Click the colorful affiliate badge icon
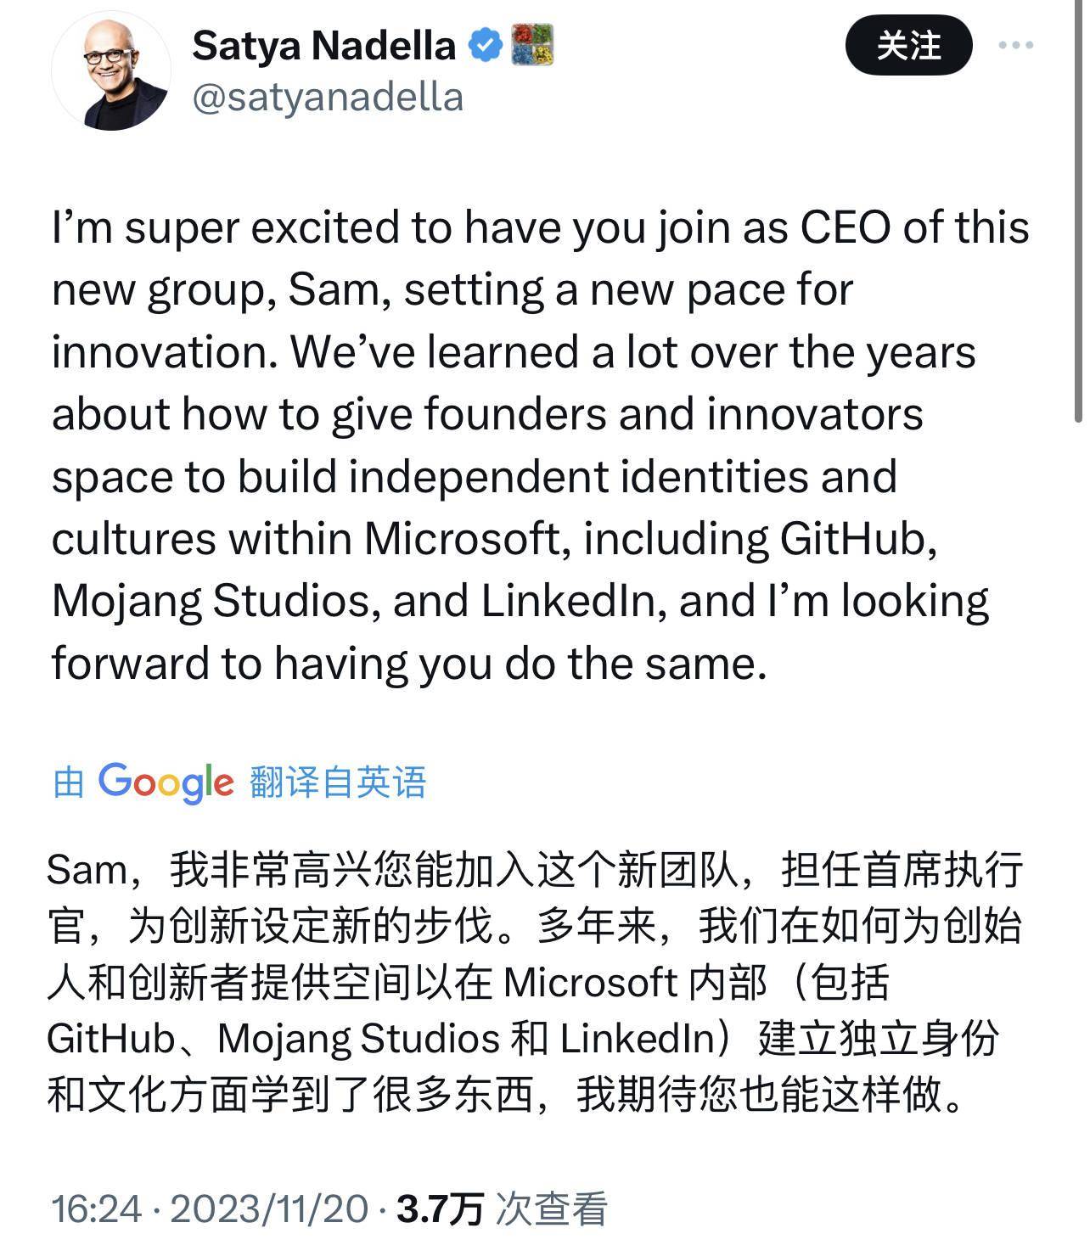1090x1245 pixels. [x=532, y=45]
